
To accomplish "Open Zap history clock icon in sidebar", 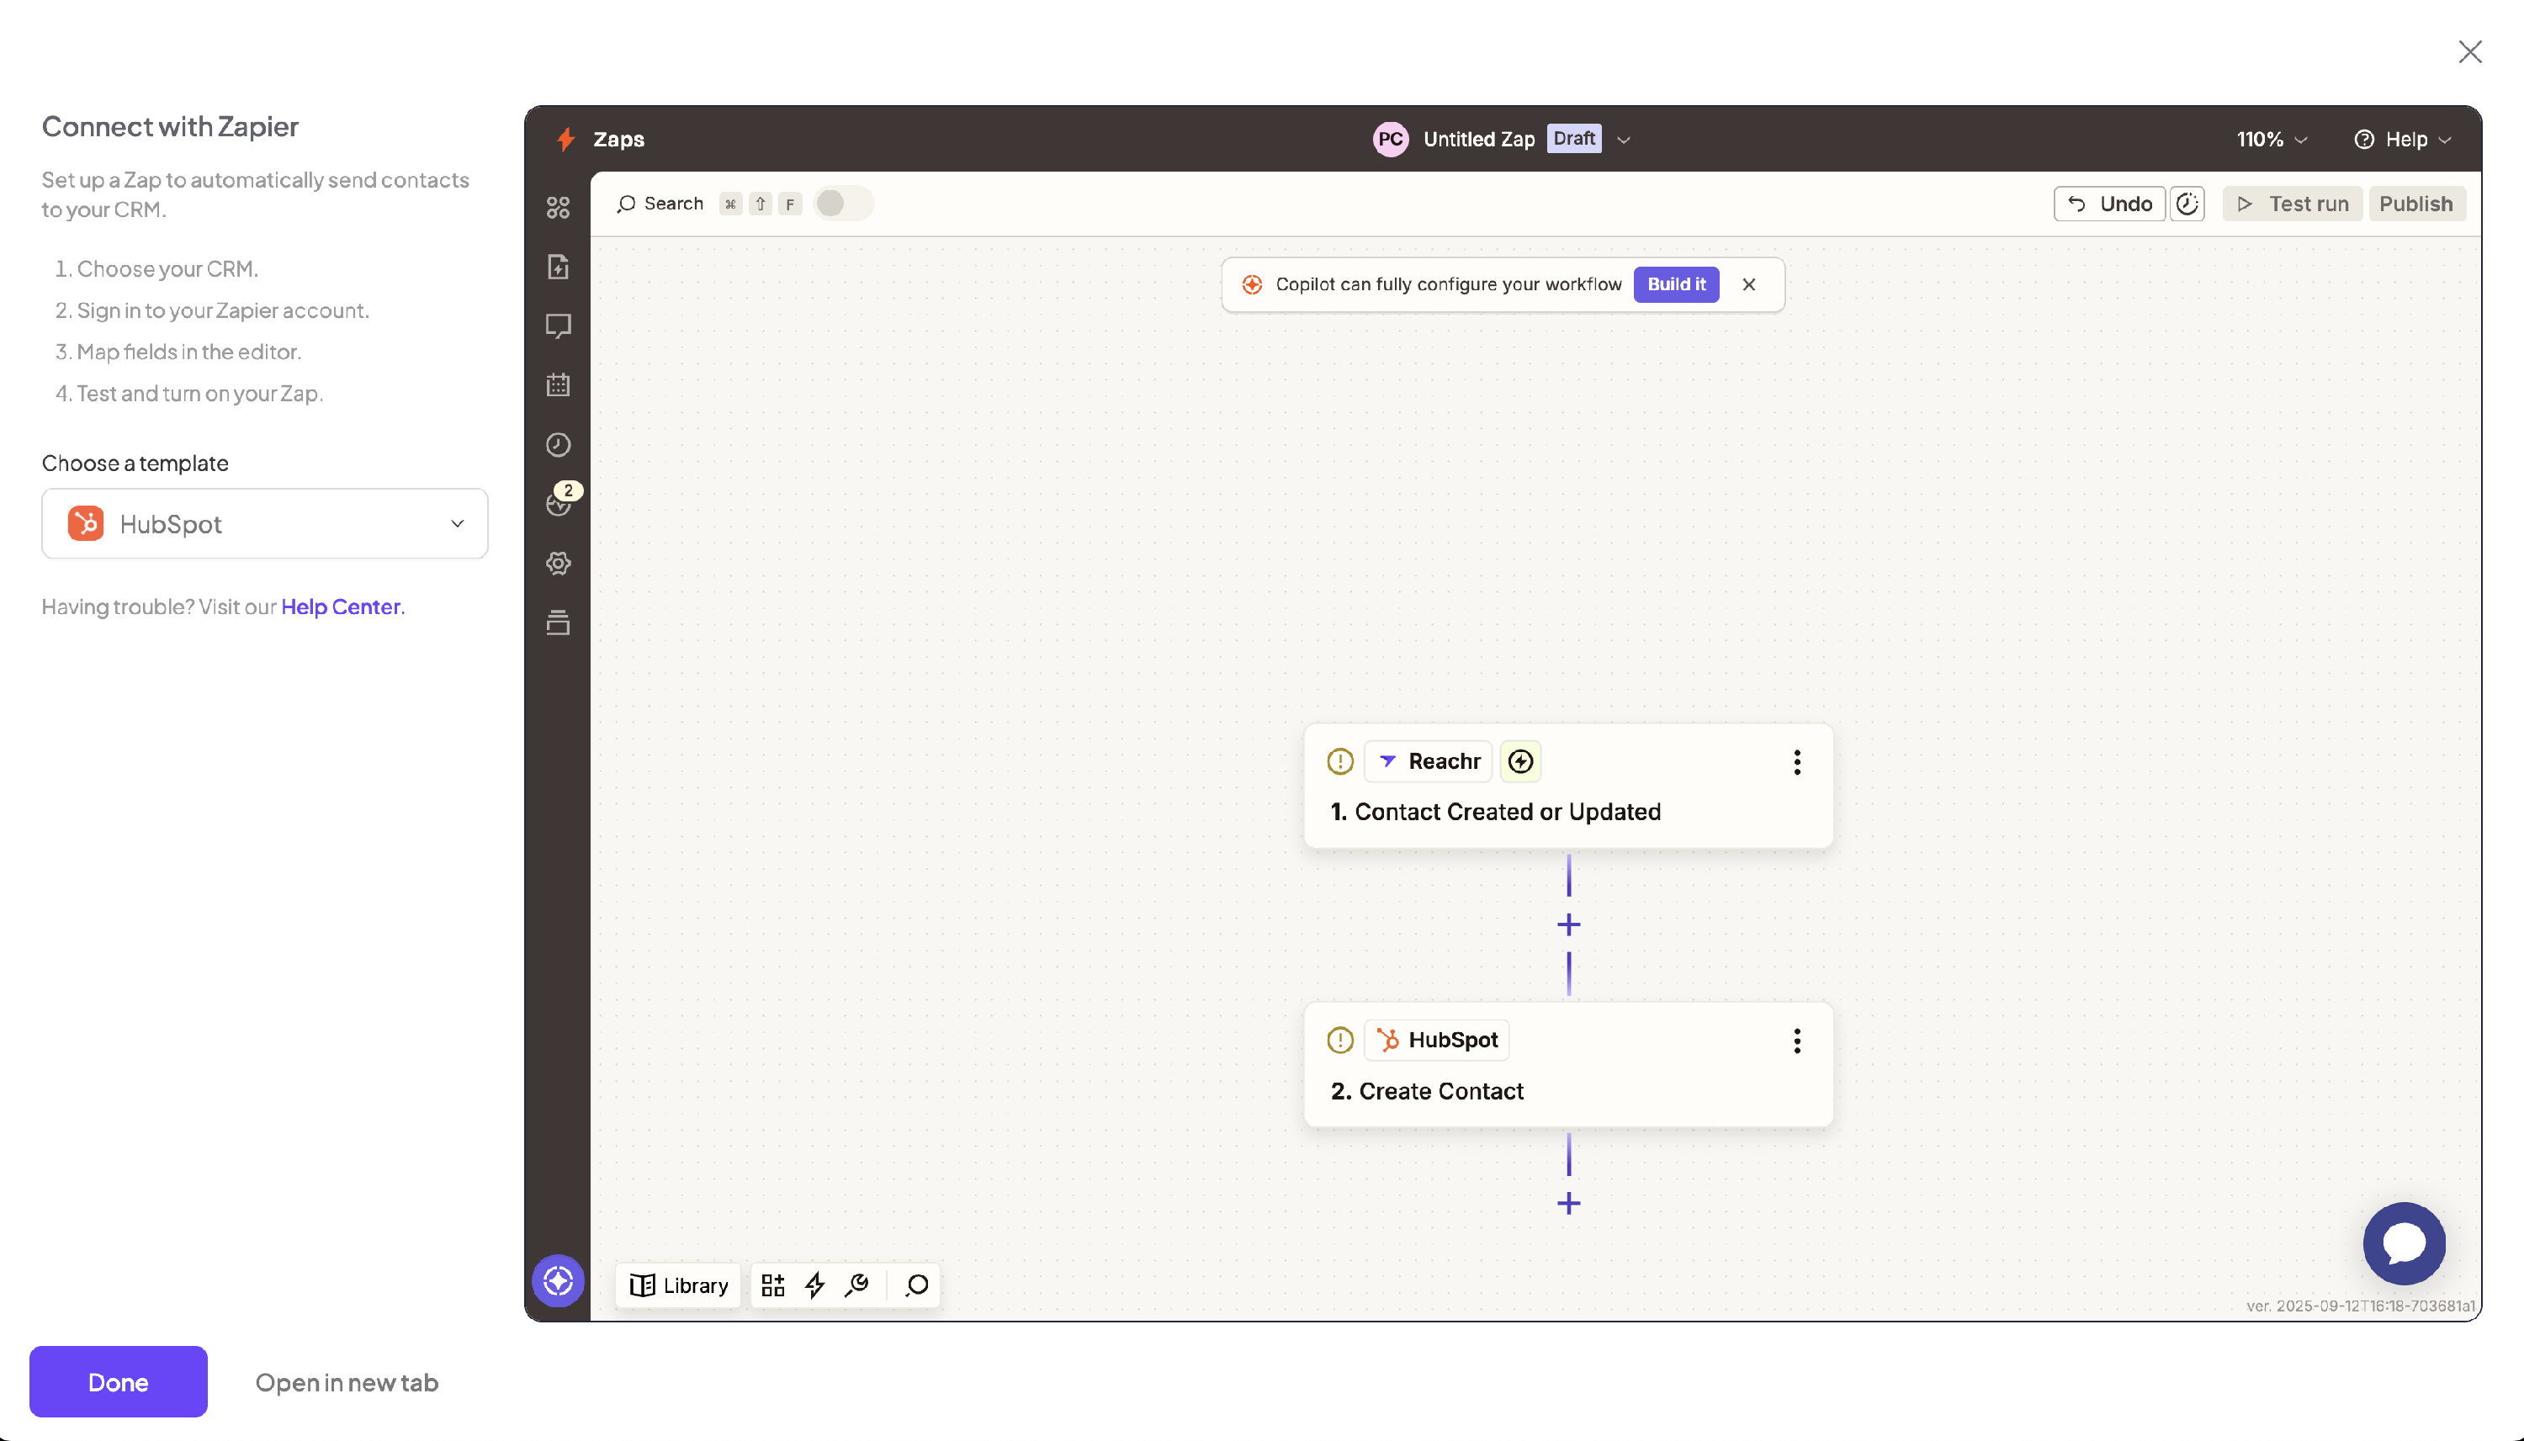I will pos(559,444).
